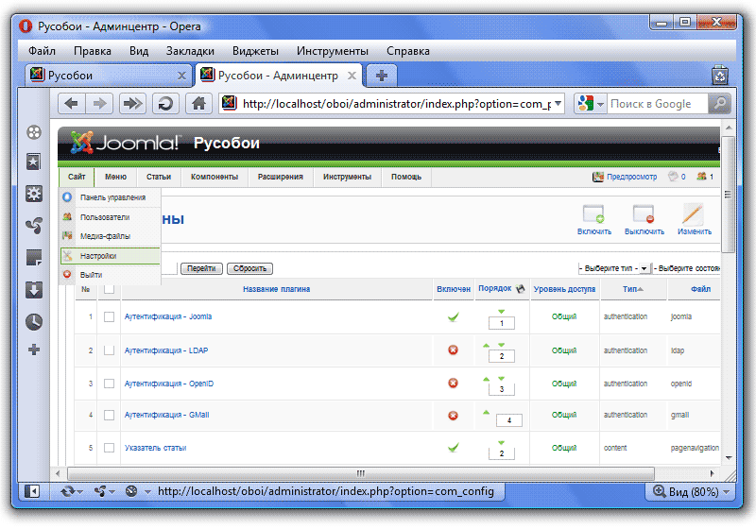
Task: Expand the Выберите тип dropdown filter
Action: point(644,268)
